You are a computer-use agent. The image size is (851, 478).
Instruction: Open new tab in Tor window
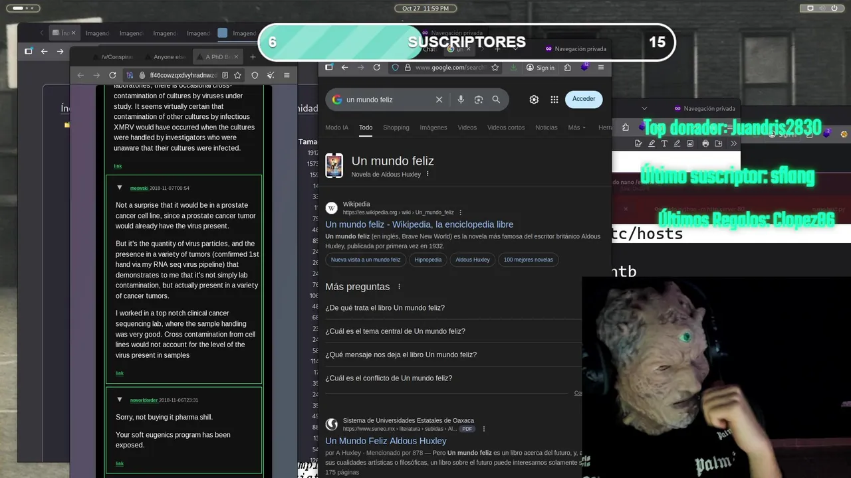point(253,57)
